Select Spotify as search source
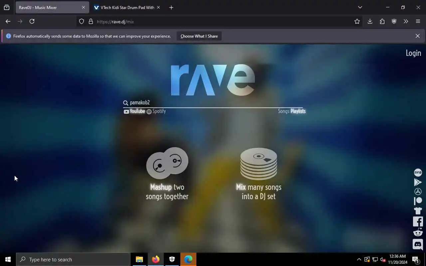This screenshot has width=426, height=266. (156, 111)
